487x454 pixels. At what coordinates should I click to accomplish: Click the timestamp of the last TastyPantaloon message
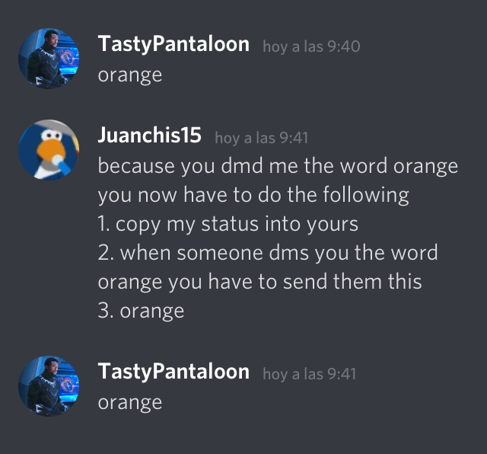click(310, 374)
